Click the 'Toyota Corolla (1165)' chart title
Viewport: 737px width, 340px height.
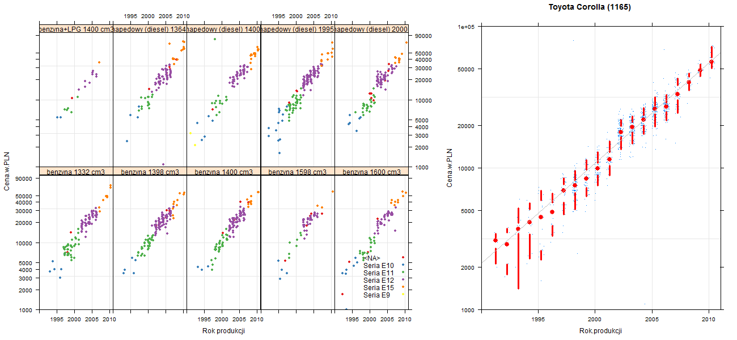click(590, 7)
